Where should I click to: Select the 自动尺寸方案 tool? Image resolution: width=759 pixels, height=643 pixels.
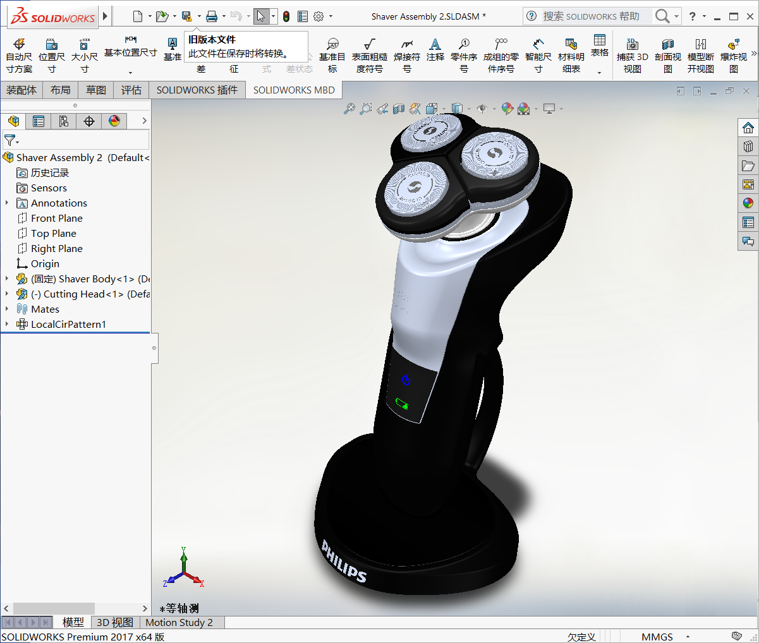click(x=19, y=56)
